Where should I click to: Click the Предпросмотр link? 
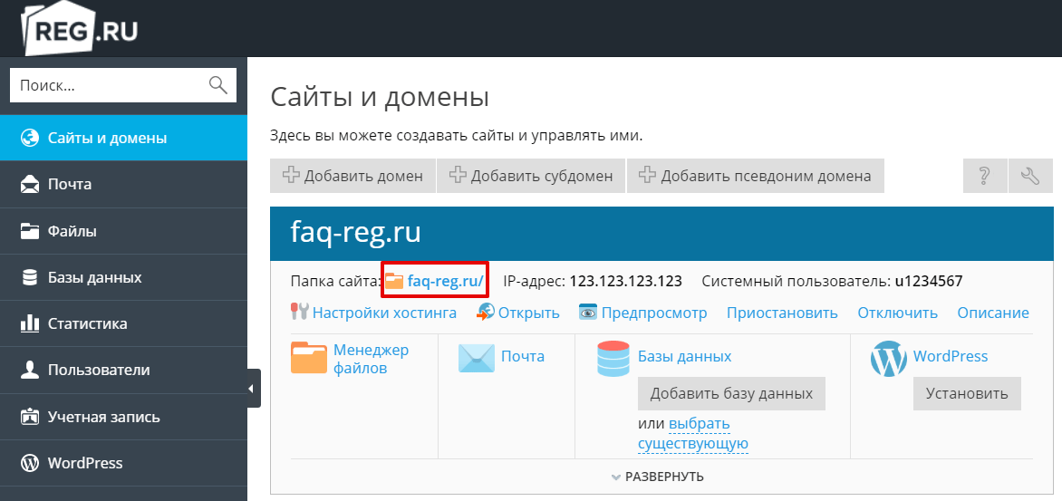tap(654, 313)
